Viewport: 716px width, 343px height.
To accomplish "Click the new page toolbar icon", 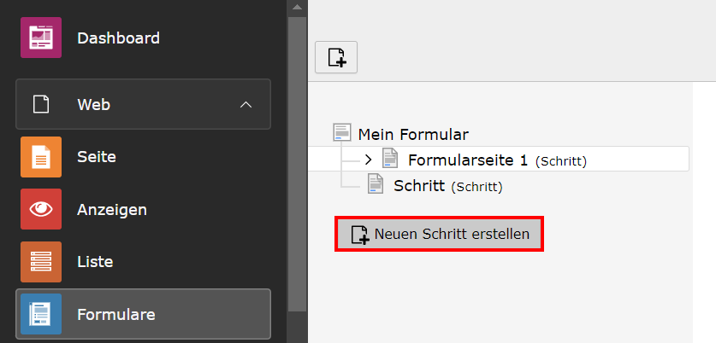I will coord(336,57).
